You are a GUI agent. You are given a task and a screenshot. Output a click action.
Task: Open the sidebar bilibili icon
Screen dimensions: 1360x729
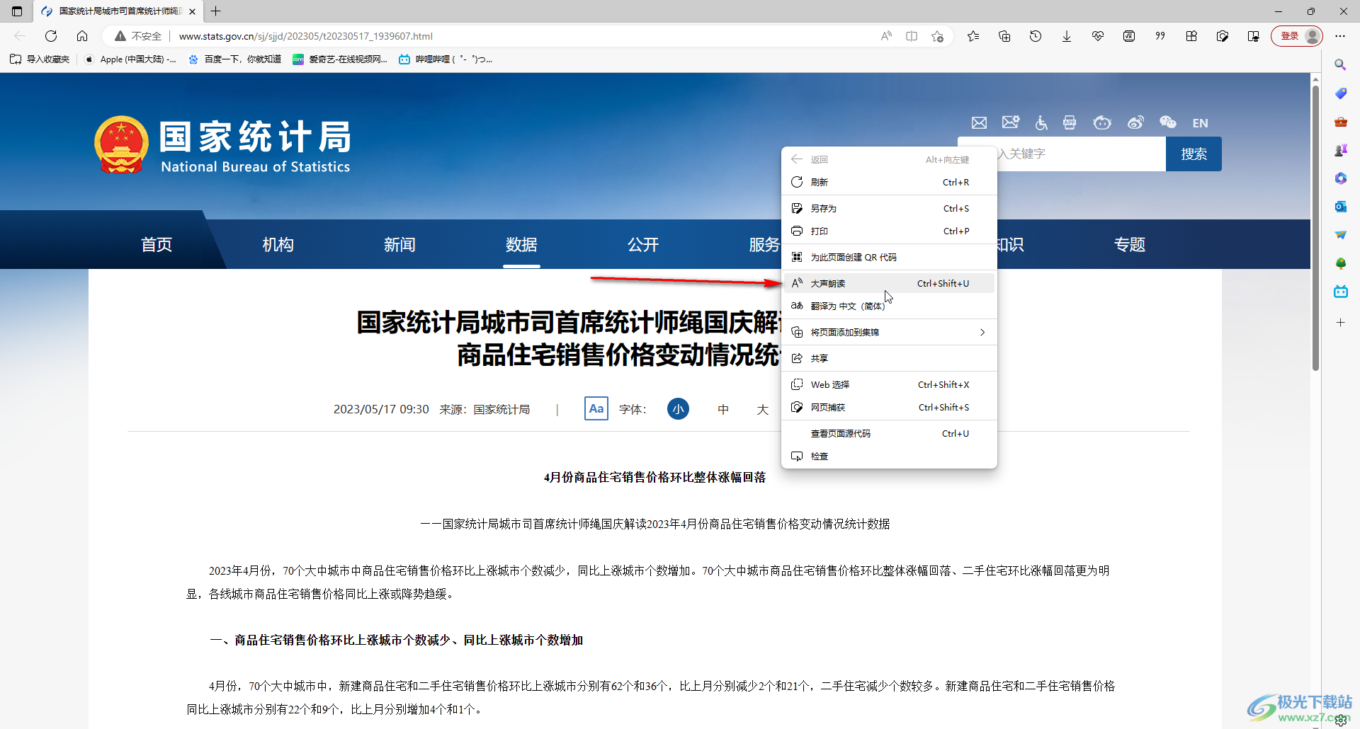coord(1340,292)
